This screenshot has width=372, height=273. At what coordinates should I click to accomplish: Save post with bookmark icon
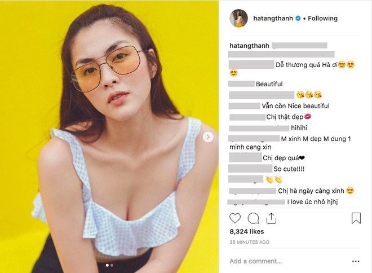point(356,218)
